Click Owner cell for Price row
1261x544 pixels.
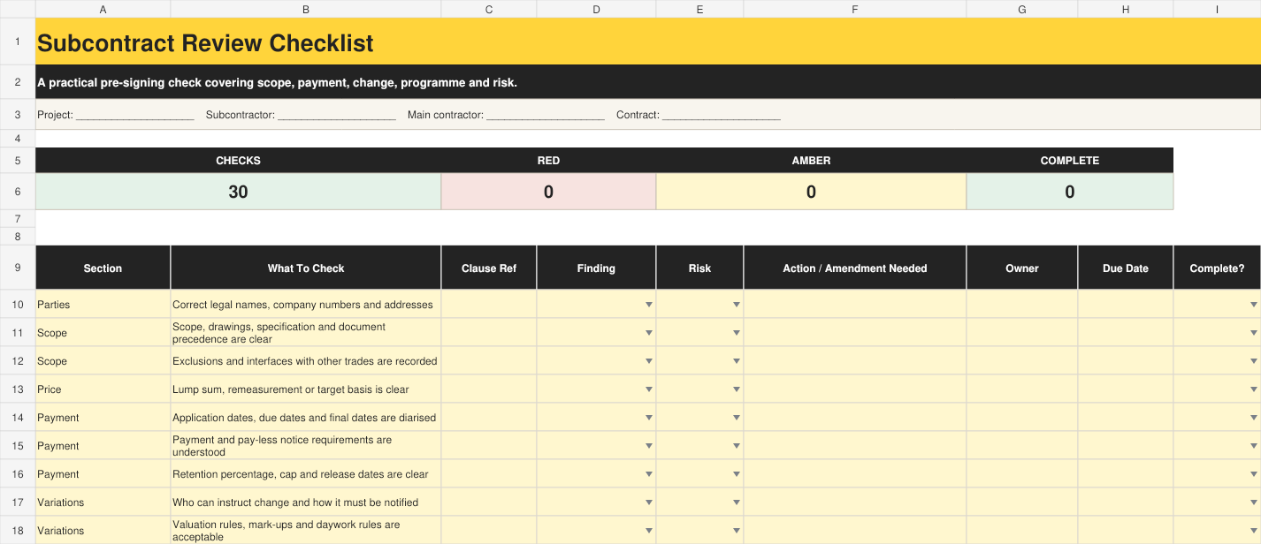(1022, 389)
